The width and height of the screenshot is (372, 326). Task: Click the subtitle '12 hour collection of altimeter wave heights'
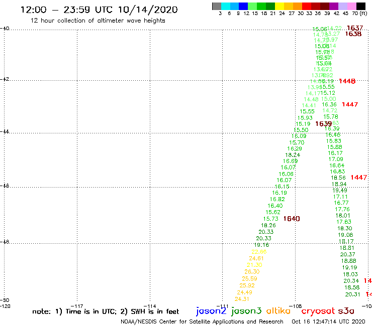98,21
